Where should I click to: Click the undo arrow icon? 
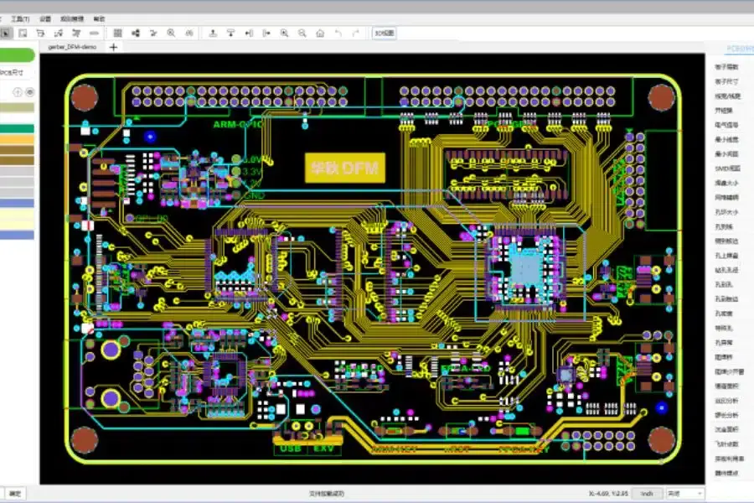tap(338, 34)
